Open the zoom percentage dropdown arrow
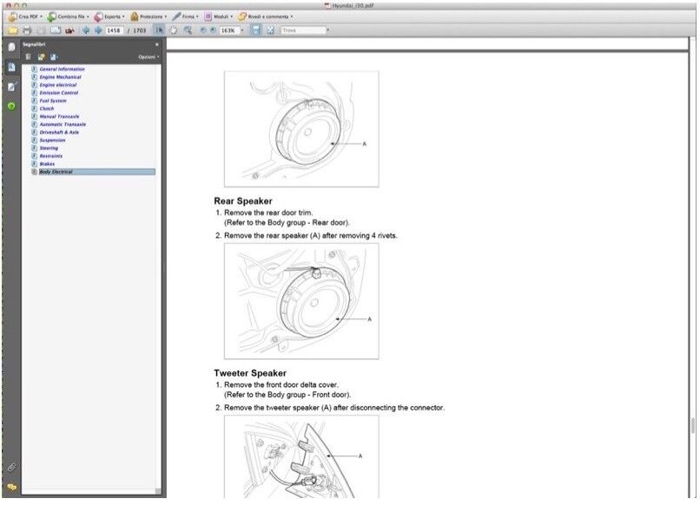 click(x=242, y=30)
